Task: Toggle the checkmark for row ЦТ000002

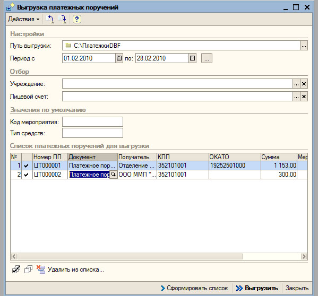Action: [x=27, y=175]
